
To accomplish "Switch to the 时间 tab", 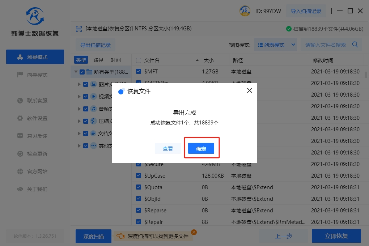I will 116,60.
